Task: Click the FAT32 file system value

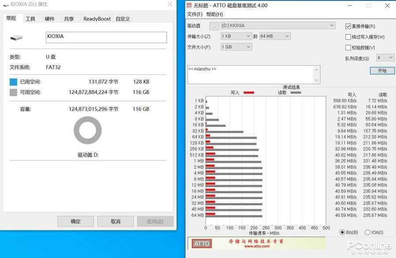Action: click(53, 67)
